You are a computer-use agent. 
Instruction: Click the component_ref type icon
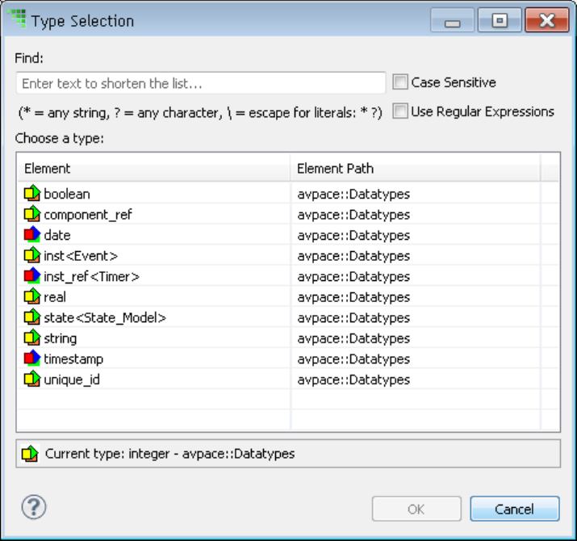(x=31, y=215)
